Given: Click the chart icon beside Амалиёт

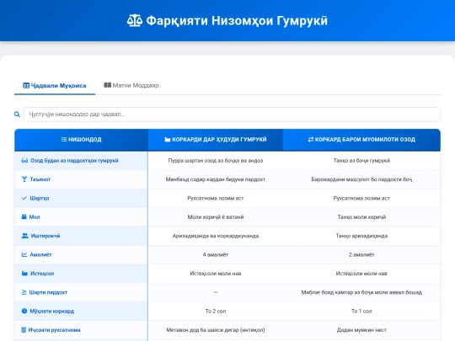Looking at the screenshot, I should pyautogui.click(x=24, y=254).
